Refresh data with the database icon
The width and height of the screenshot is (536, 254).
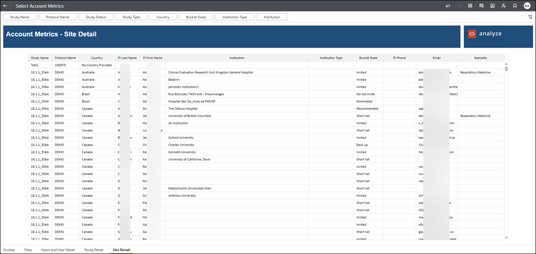coord(470,6)
